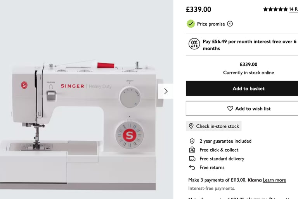
Task: Click the Free standard delivery text
Action: coord(222,159)
